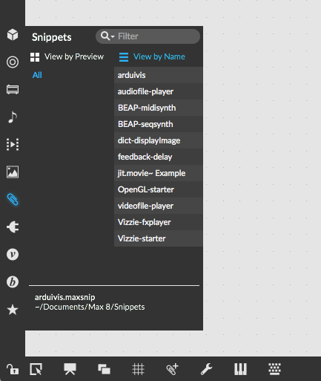Image resolution: width=321 pixels, height=381 pixels.
Task: Click the piano keys icon in bottom toolbar
Action: pyautogui.click(x=240, y=369)
